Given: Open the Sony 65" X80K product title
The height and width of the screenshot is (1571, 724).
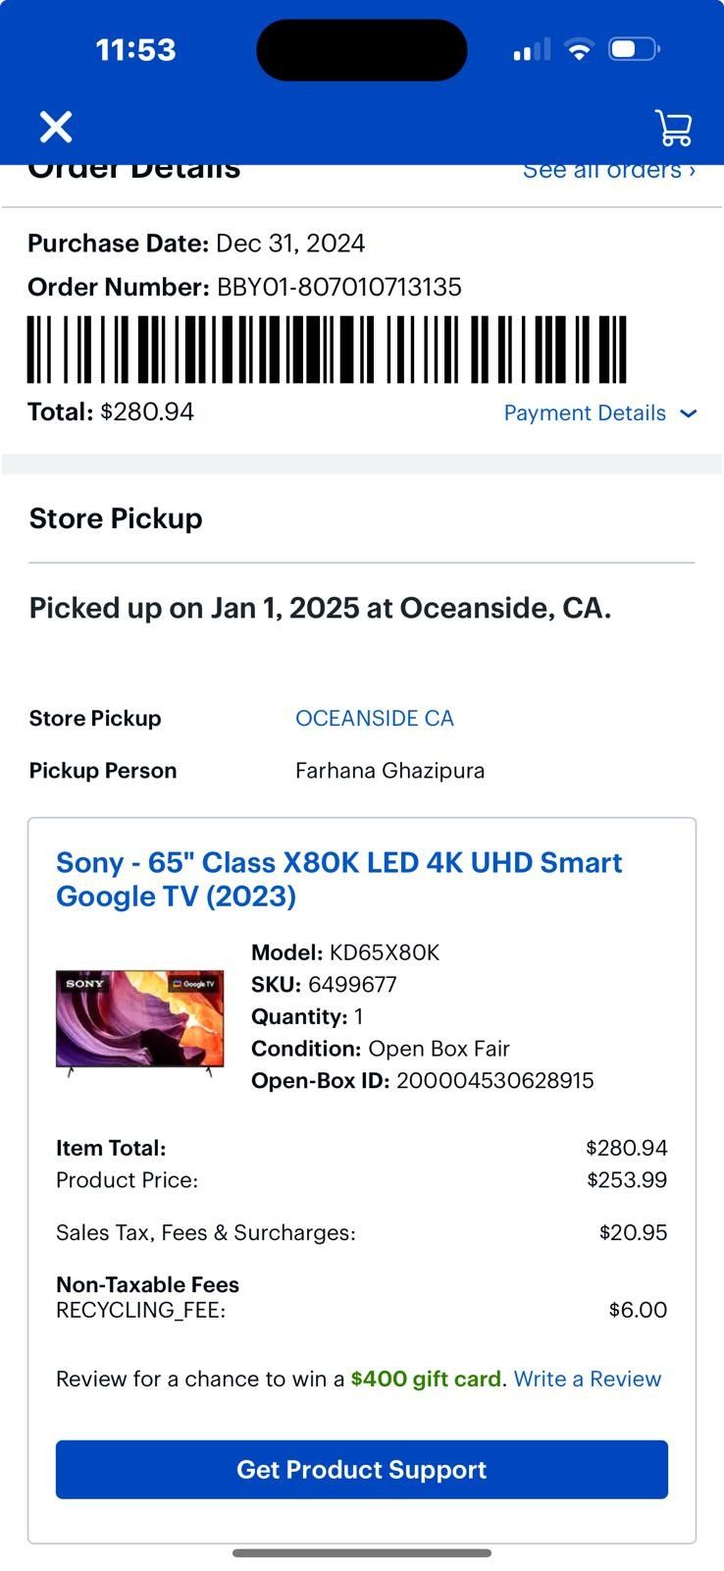Looking at the screenshot, I should pos(339,879).
